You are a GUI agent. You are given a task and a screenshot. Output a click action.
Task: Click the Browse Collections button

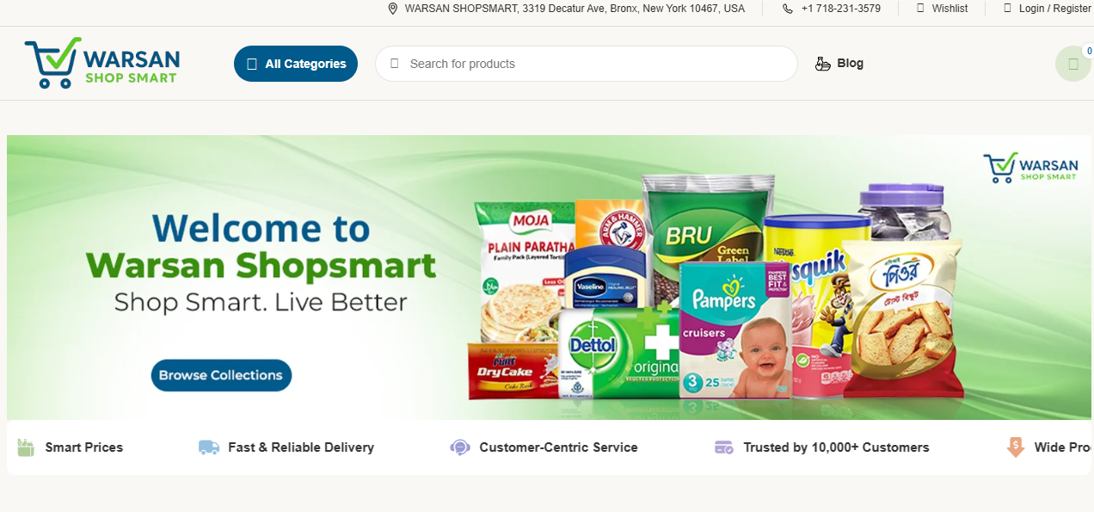(x=221, y=375)
